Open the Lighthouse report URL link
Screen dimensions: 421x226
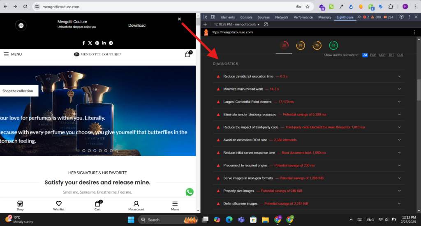point(232,32)
